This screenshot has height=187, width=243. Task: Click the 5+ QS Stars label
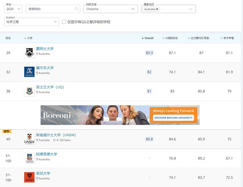pyautogui.click(x=63, y=140)
